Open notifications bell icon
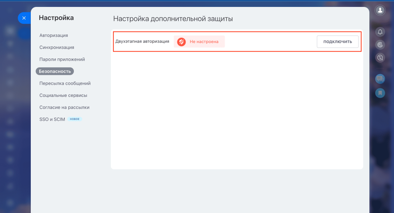Image resolution: width=394 pixels, height=213 pixels. point(380,32)
